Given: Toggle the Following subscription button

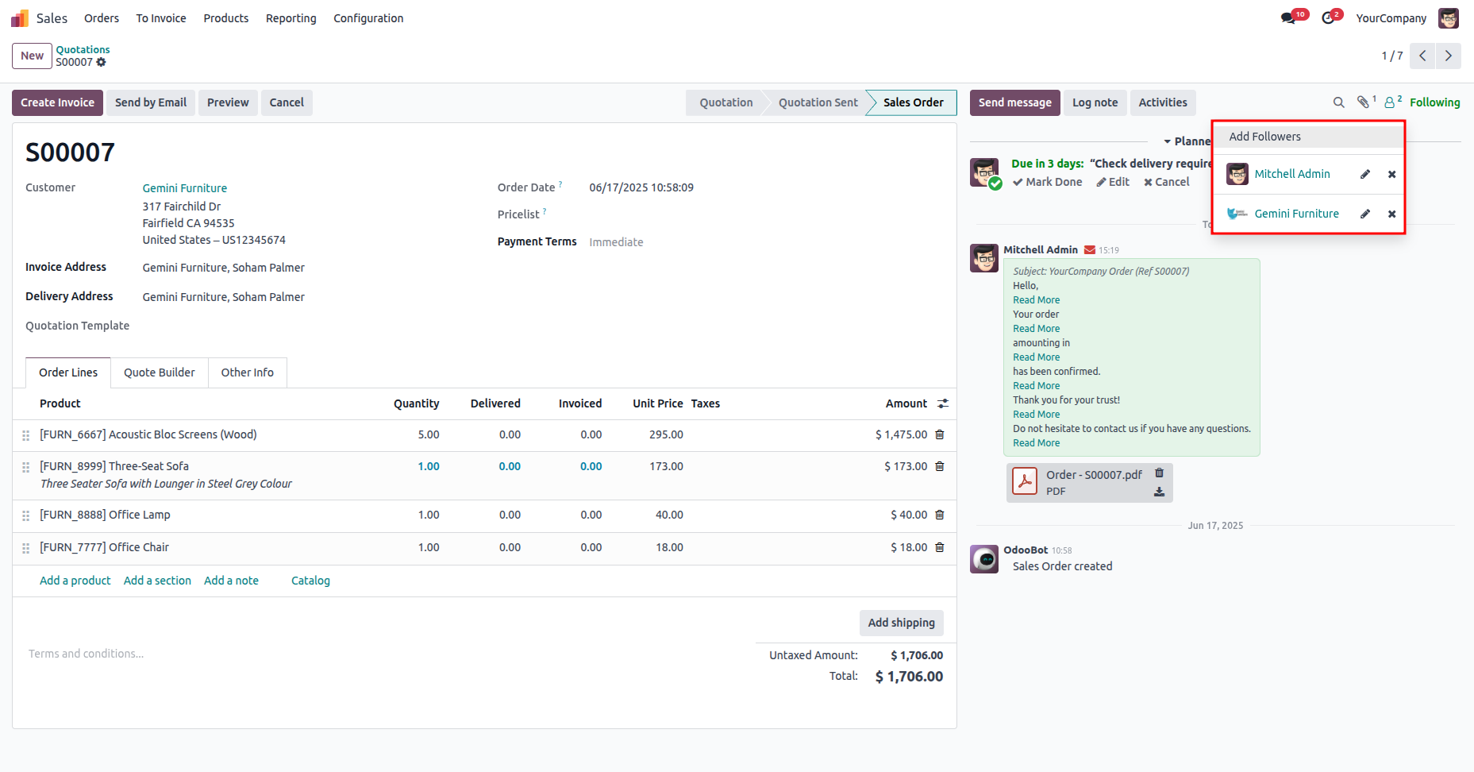Looking at the screenshot, I should pyautogui.click(x=1434, y=102).
